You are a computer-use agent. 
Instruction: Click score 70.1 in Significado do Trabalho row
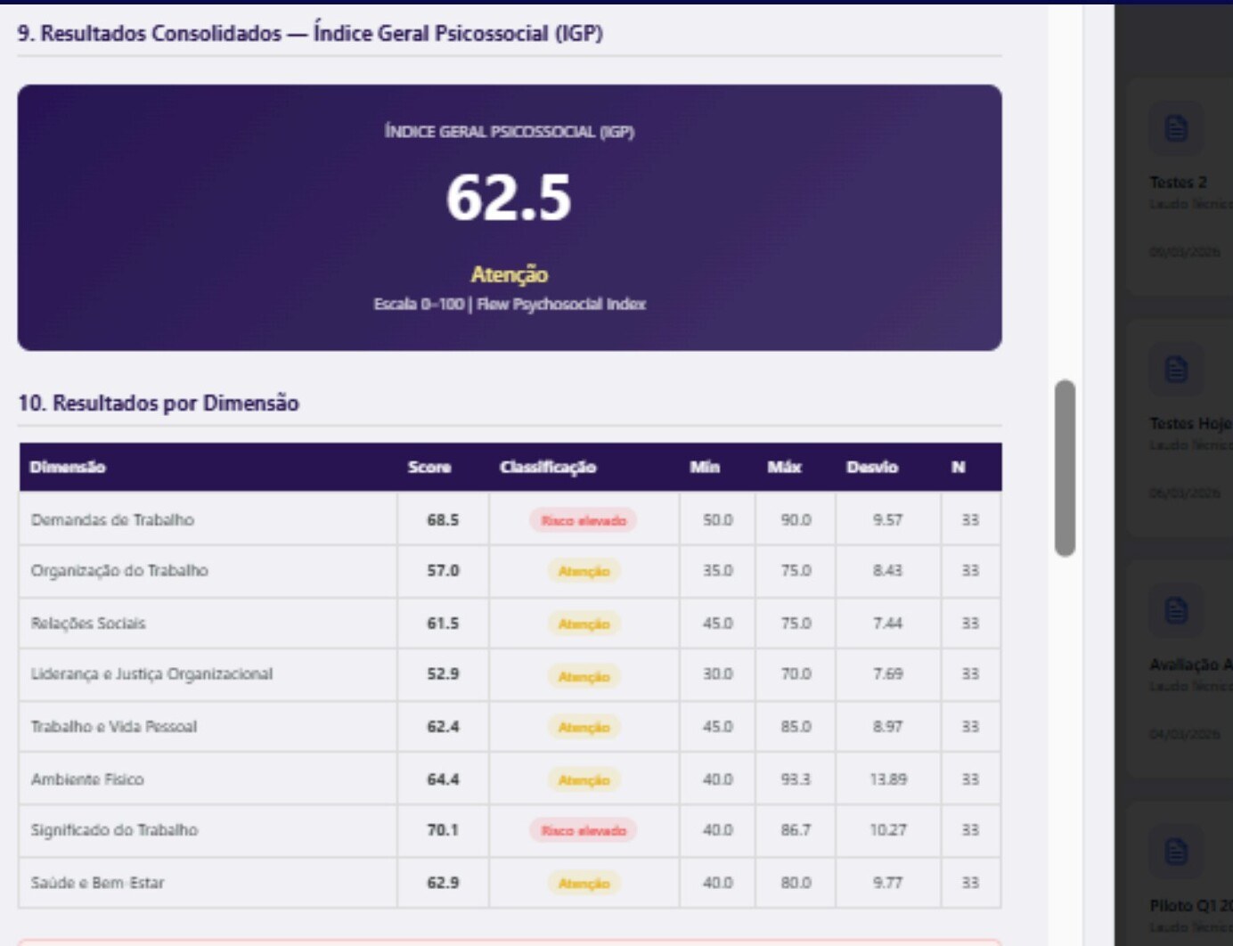443,830
